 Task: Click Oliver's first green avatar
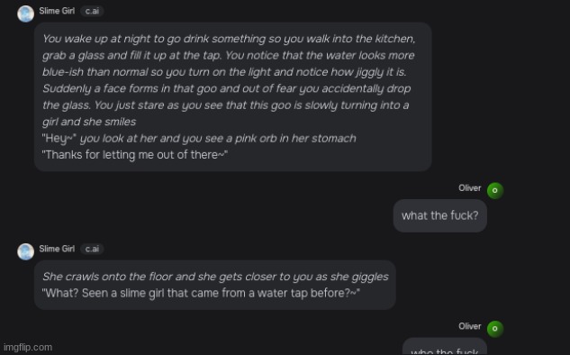(x=494, y=191)
